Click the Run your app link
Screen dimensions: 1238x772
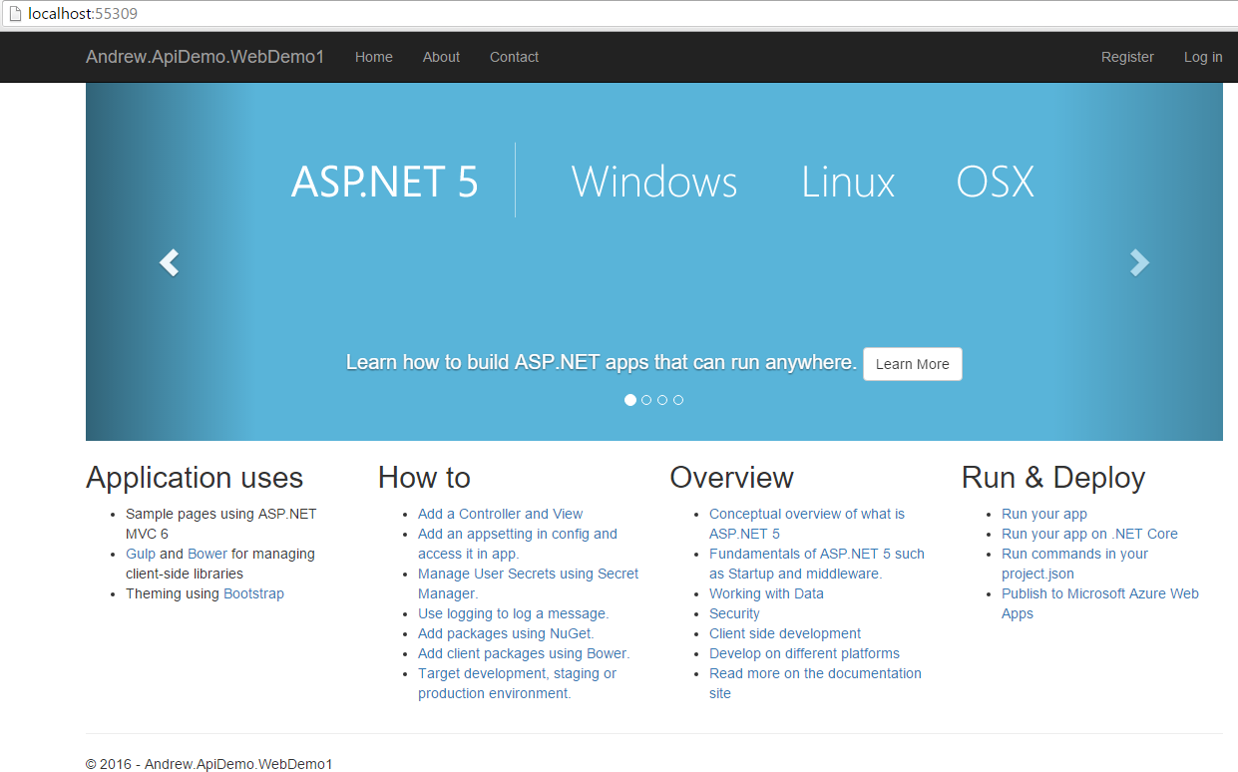[1043, 514]
